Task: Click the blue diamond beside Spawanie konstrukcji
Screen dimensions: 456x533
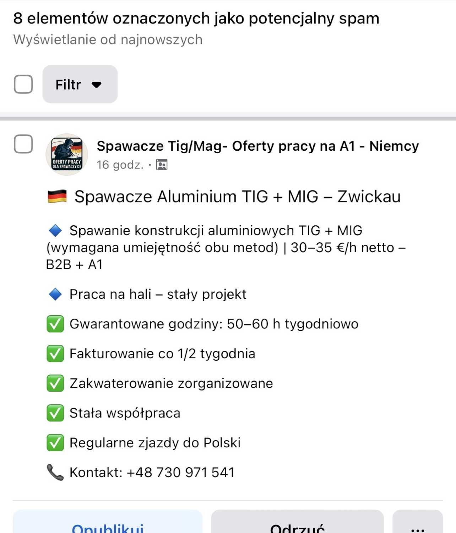Action: [x=55, y=231]
